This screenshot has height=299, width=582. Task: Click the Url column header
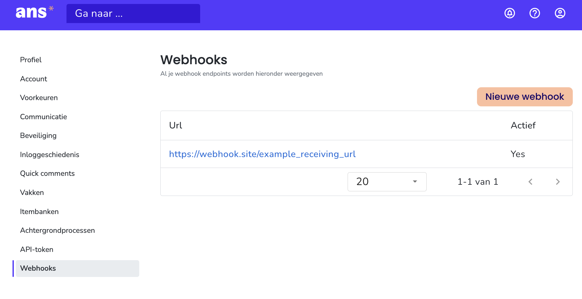(x=175, y=125)
